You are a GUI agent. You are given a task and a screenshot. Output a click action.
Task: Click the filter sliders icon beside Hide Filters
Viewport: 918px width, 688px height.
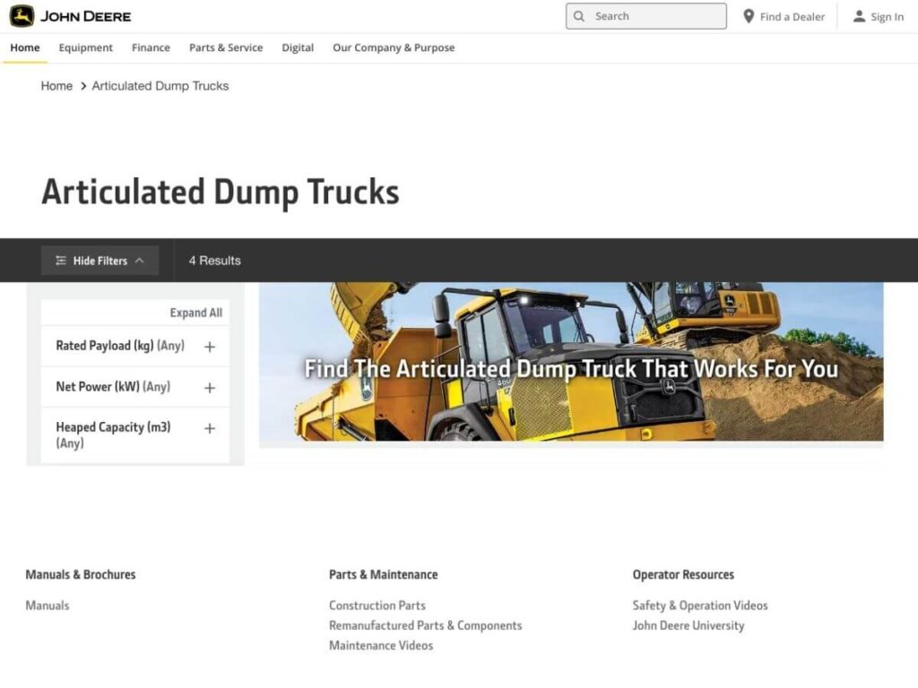[x=61, y=261]
